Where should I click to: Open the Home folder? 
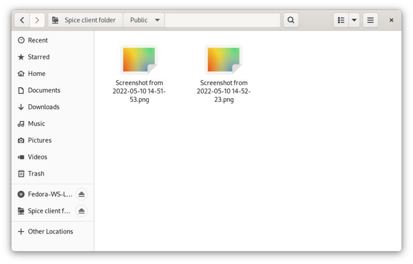pos(36,73)
